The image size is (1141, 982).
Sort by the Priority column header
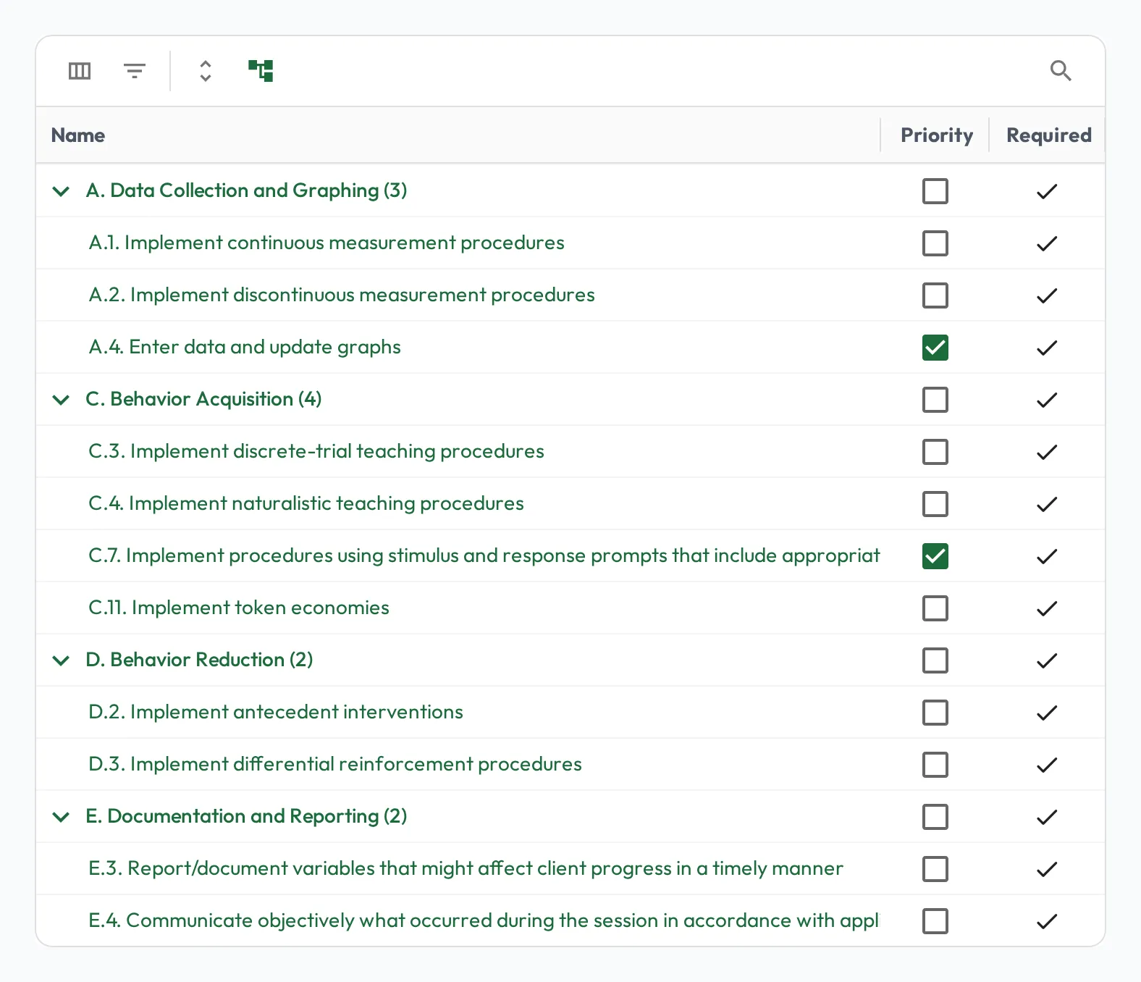point(936,135)
